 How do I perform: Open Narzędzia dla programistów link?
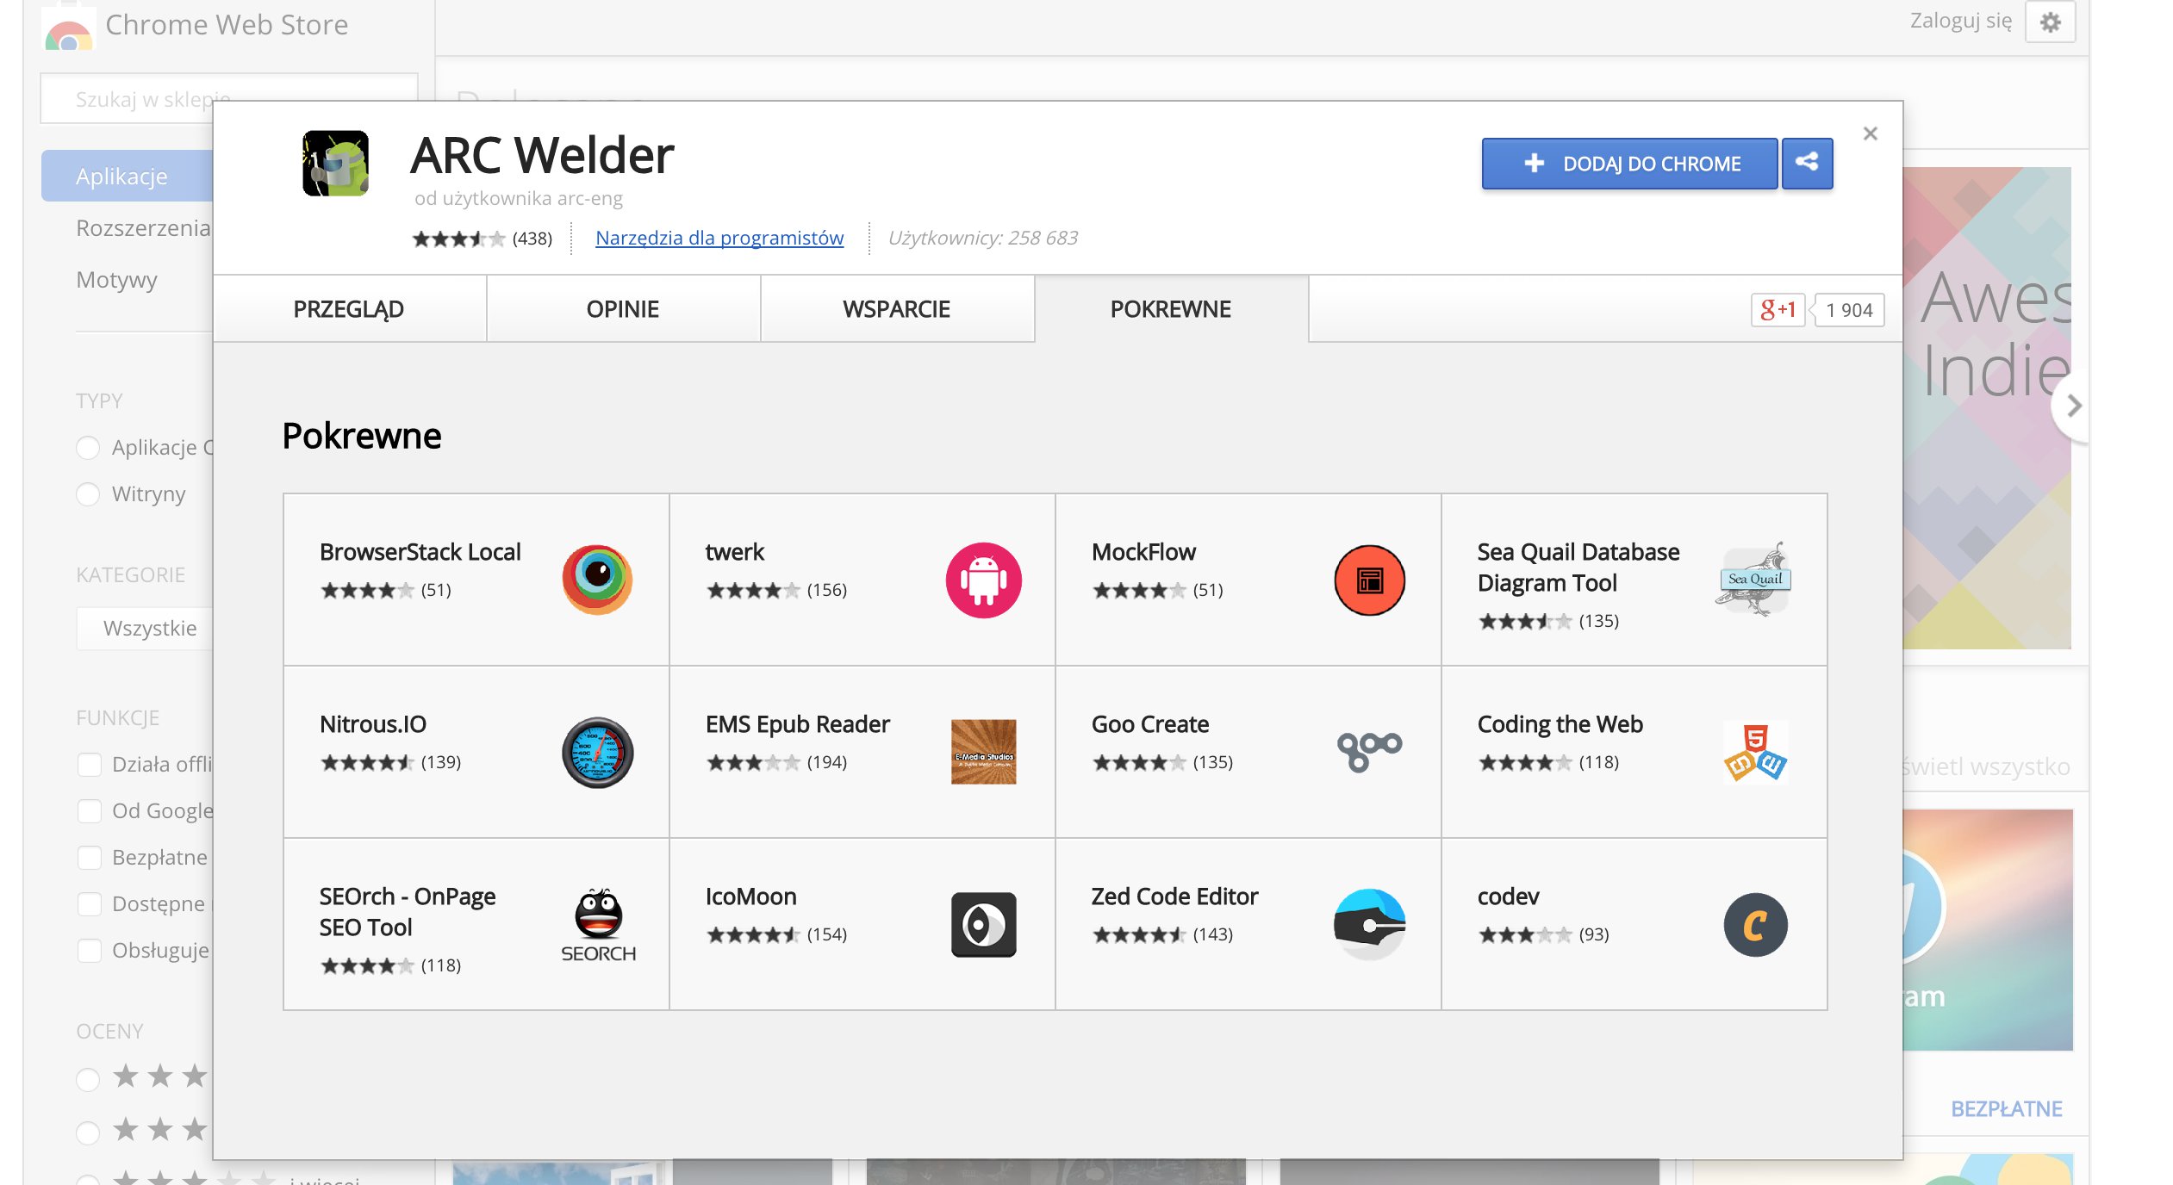719,238
